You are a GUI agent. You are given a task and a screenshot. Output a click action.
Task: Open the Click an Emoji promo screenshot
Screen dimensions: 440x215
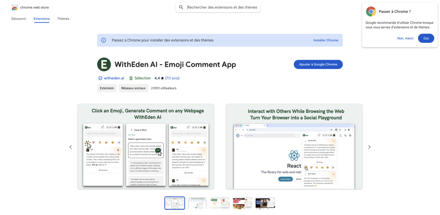tap(146, 146)
